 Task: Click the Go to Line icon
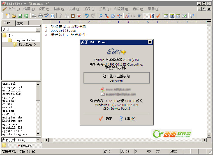point(119,16)
